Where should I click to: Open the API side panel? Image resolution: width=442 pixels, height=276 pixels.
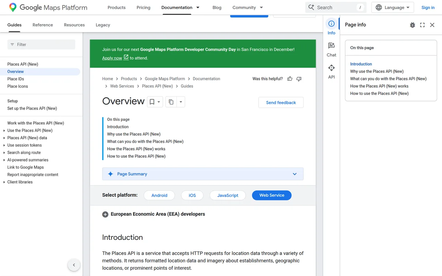coord(331,71)
